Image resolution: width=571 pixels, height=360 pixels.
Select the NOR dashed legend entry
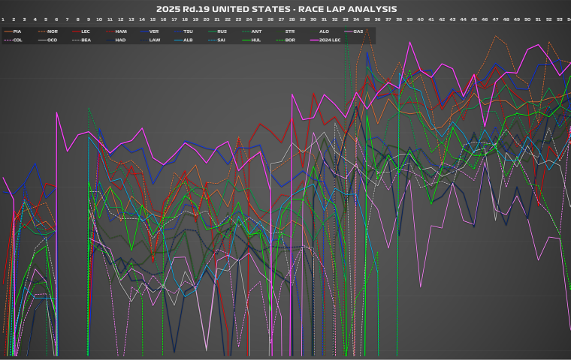pyautogui.click(x=52, y=31)
